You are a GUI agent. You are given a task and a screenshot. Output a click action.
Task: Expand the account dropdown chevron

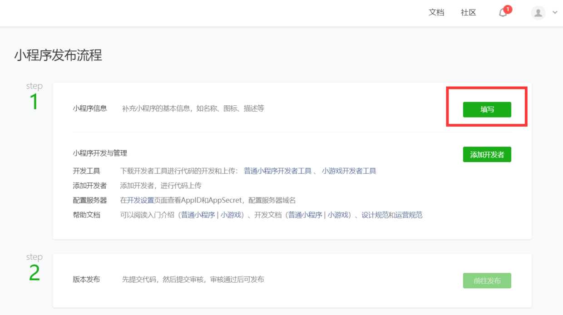coord(555,13)
